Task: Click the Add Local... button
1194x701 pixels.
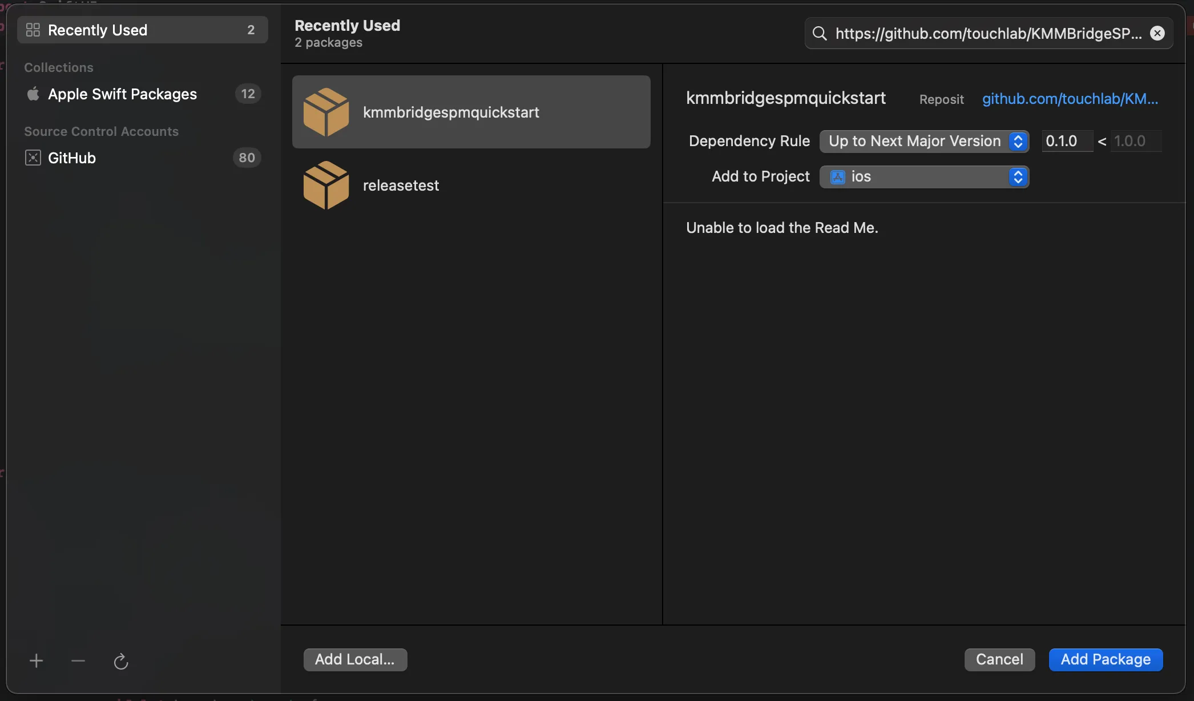Action: pyautogui.click(x=355, y=659)
